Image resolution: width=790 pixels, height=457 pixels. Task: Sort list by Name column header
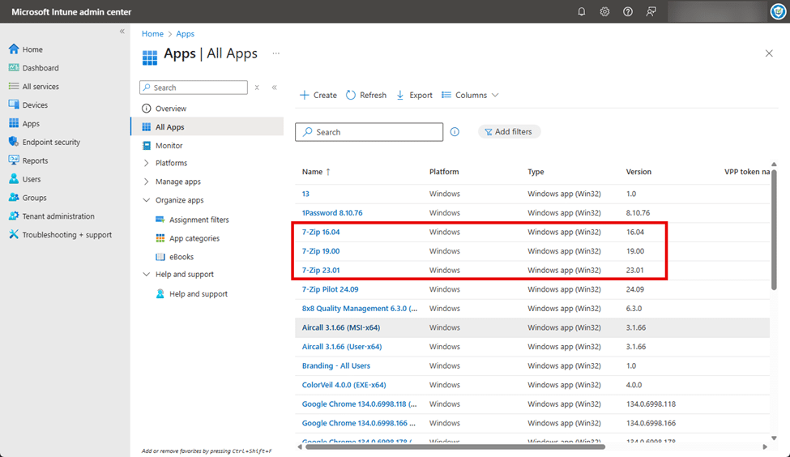pyautogui.click(x=313, y=172)
